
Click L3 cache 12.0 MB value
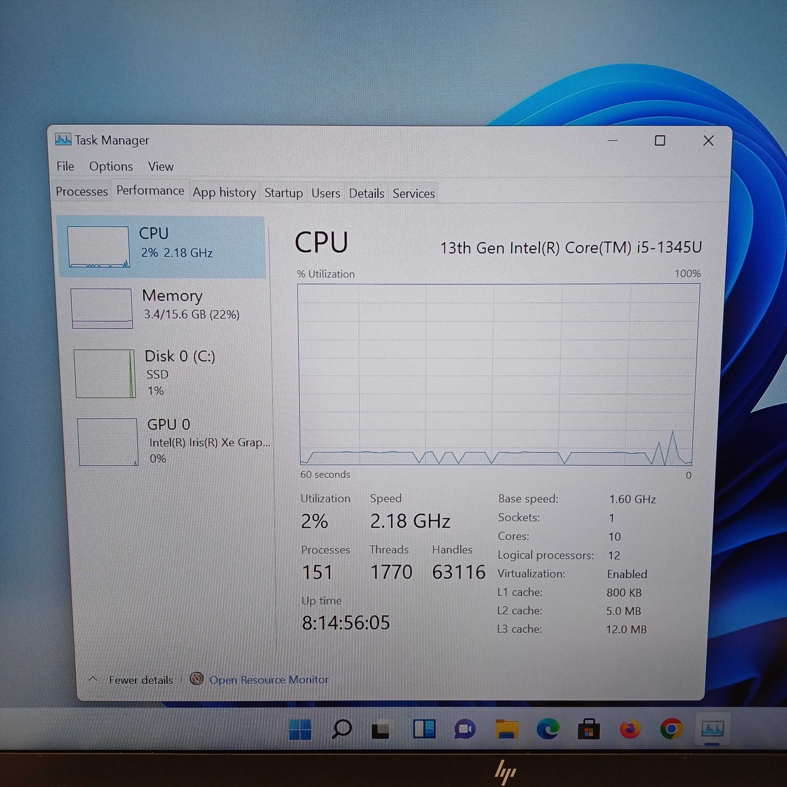[x=626, y=629]
